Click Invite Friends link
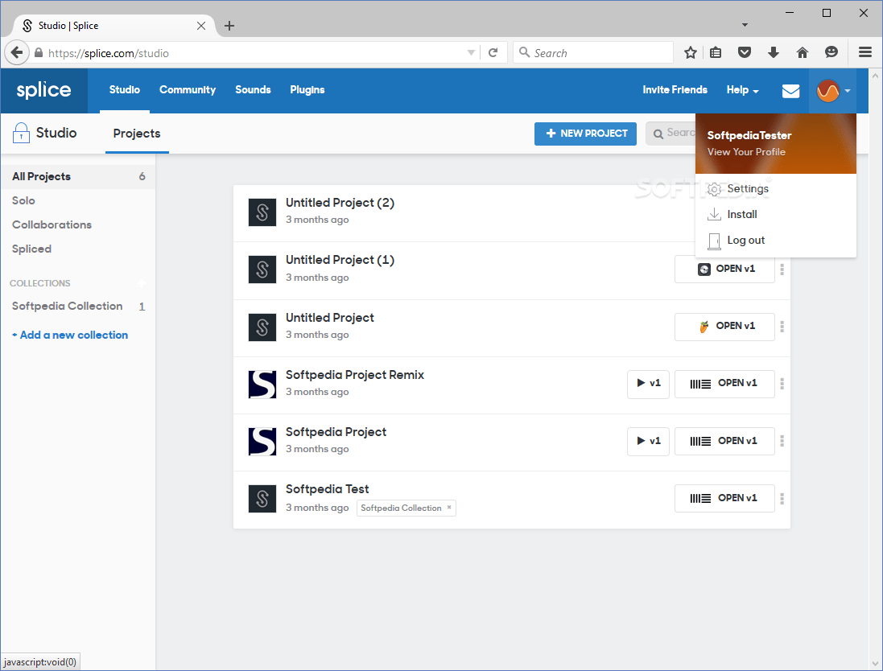Image resolution: width=883 pixels, height=671 pixels. point(675,90)
